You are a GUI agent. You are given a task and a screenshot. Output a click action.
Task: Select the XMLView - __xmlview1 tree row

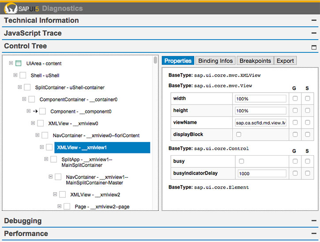click(x=102, y=147)
